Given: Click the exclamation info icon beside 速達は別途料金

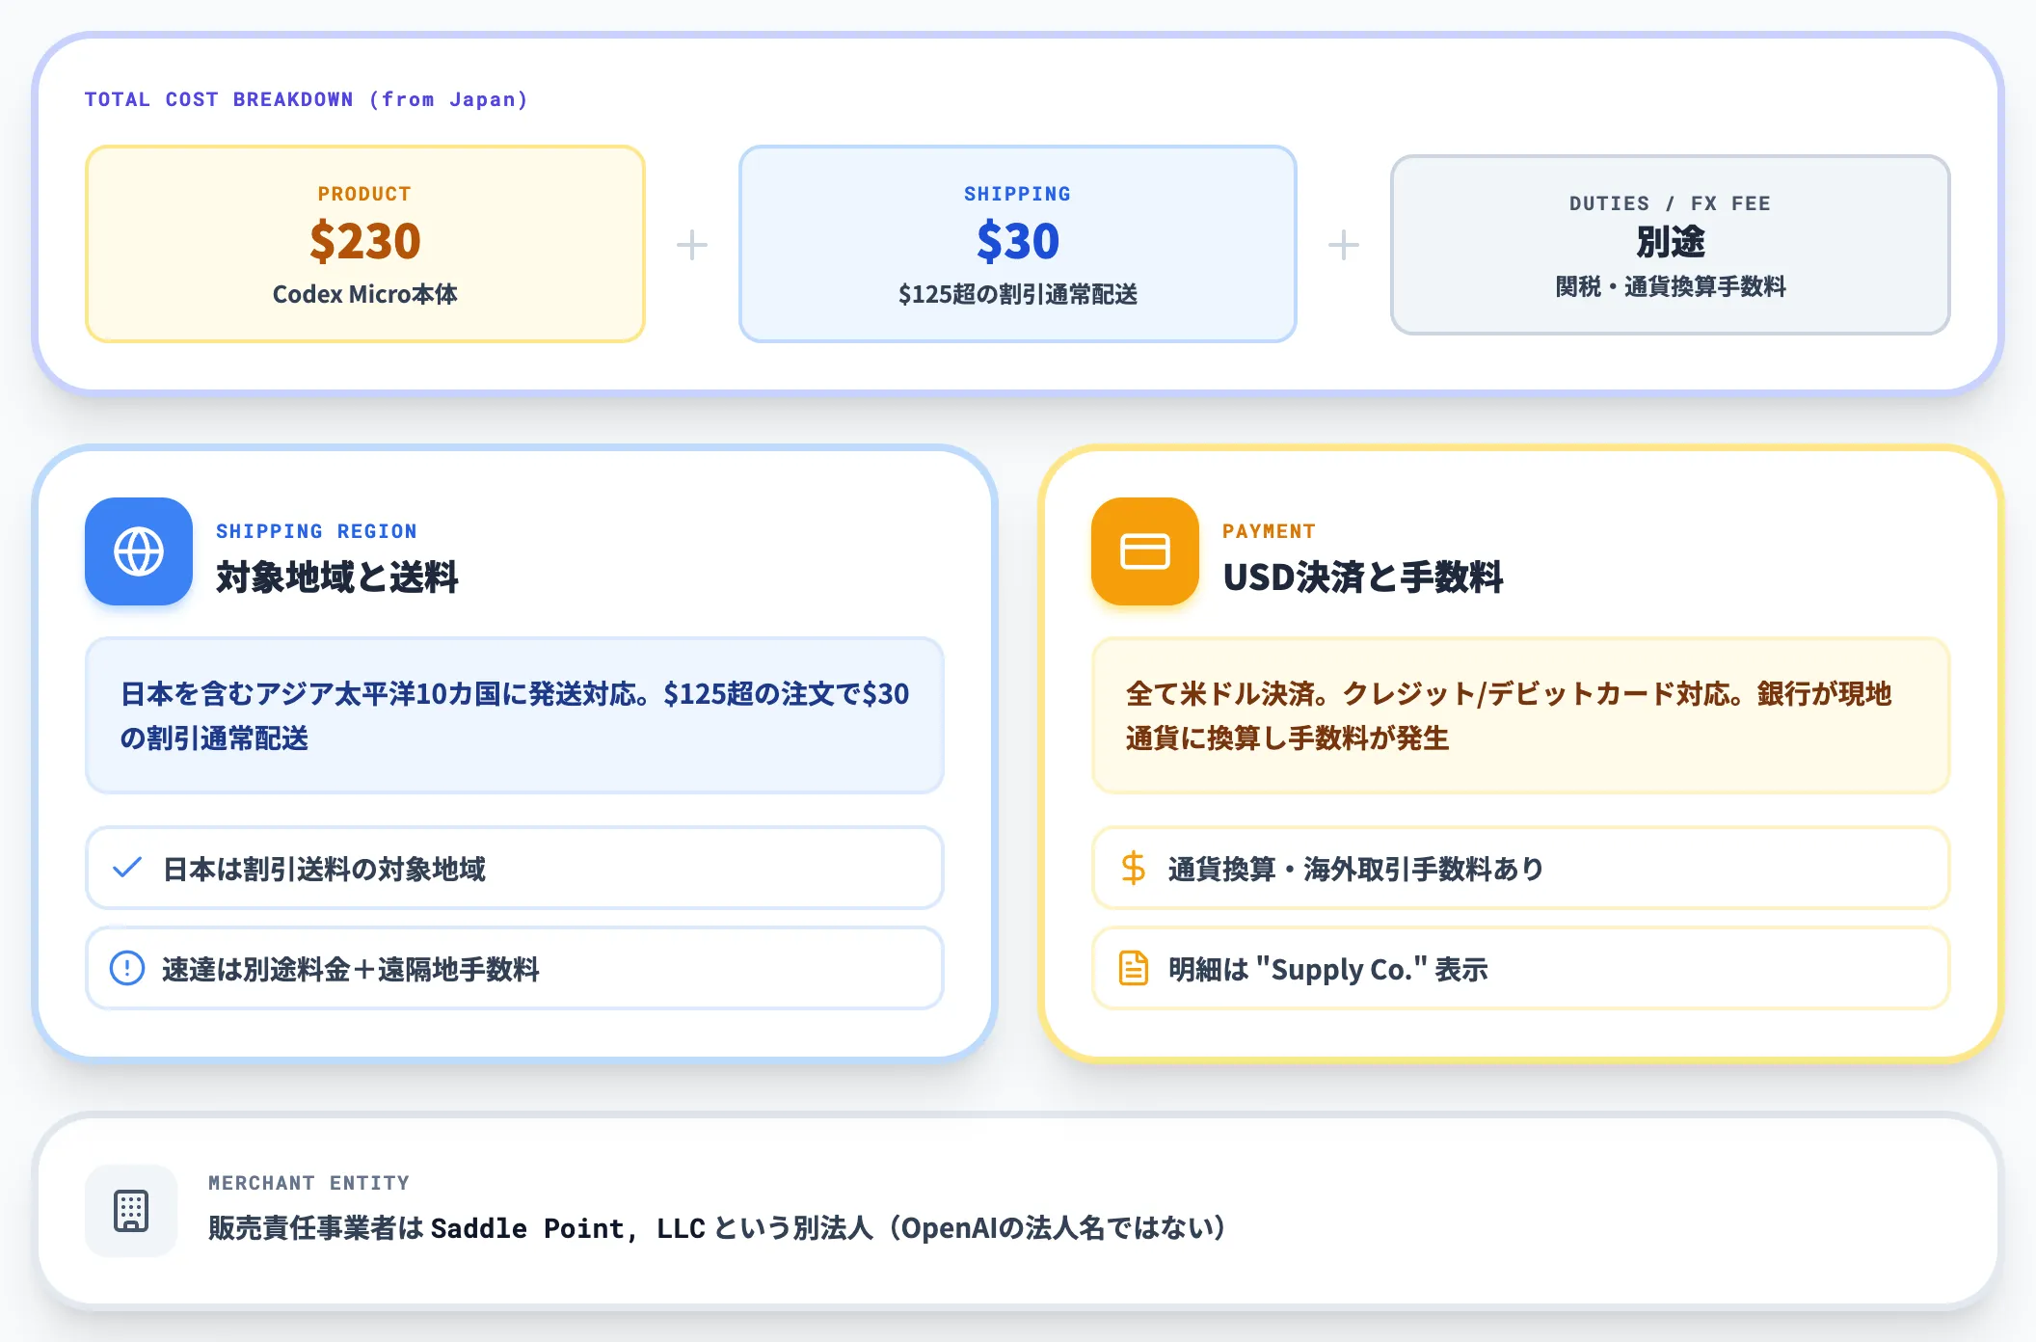Looking at the screenshot, I should pyautogui.click(x=127, y=968).
